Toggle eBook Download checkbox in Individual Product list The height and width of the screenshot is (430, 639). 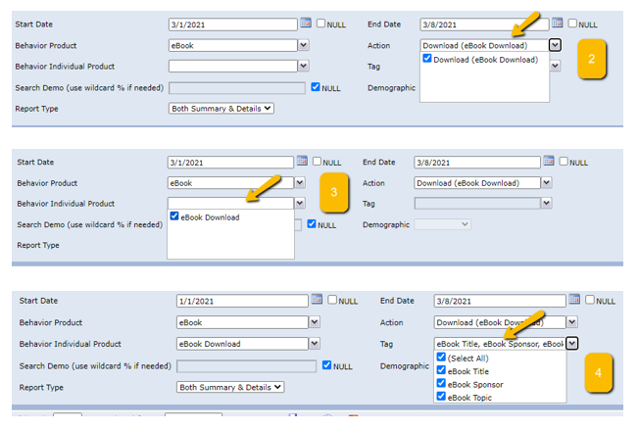(174, 216)
